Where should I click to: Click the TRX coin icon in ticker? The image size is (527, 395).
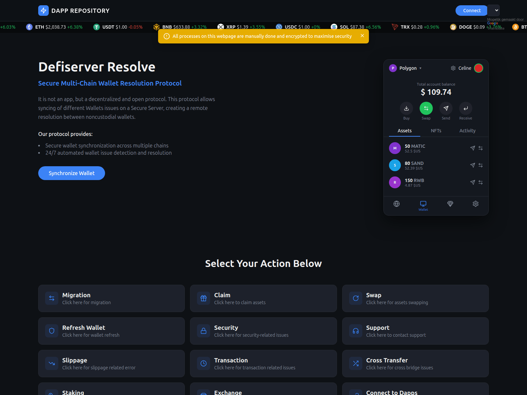coord(395,27)
